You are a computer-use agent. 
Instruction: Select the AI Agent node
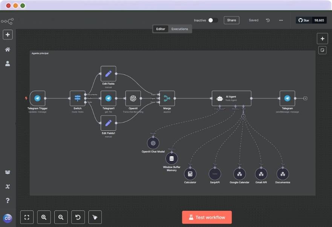click(x=231, y=98)
